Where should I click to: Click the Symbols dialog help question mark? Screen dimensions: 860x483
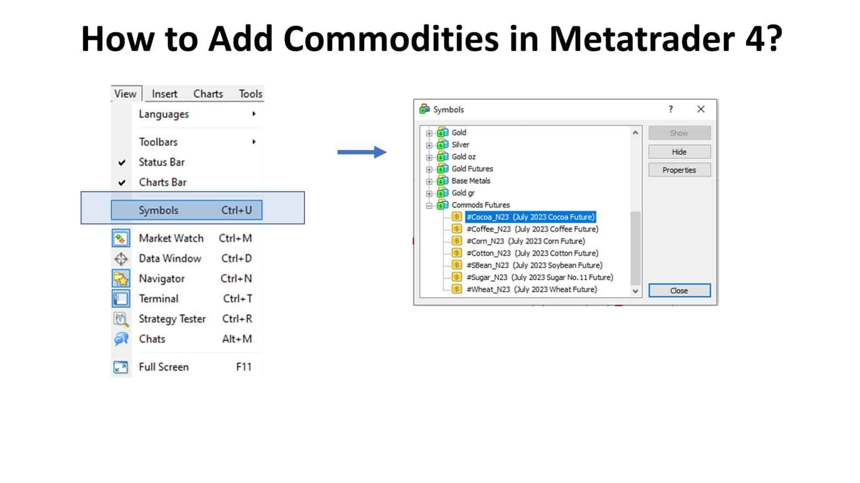coord(671,109)
